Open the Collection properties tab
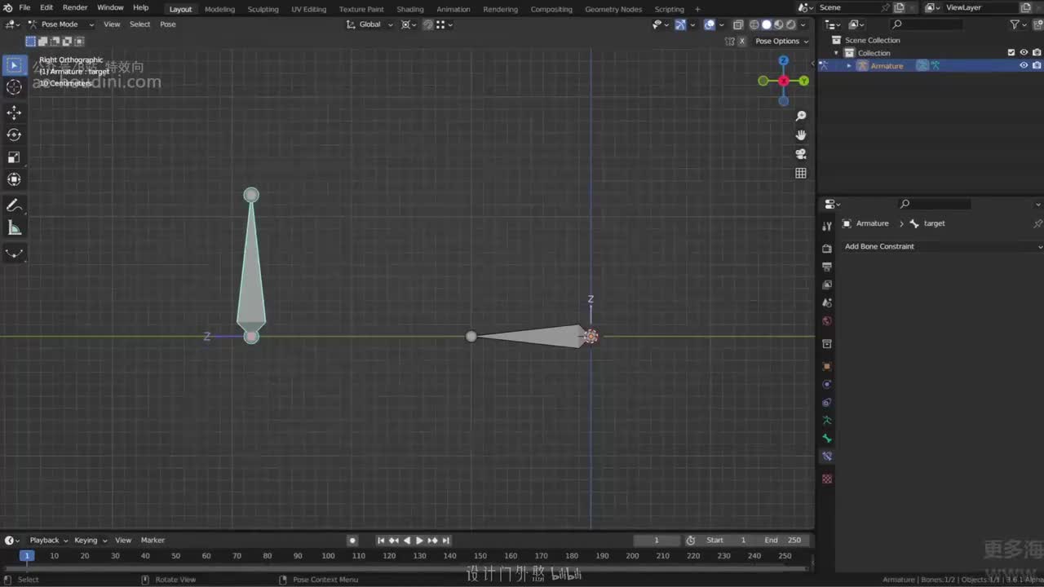Image resolution: width=1044 pixels, height=587 pixels. (827, 344)
